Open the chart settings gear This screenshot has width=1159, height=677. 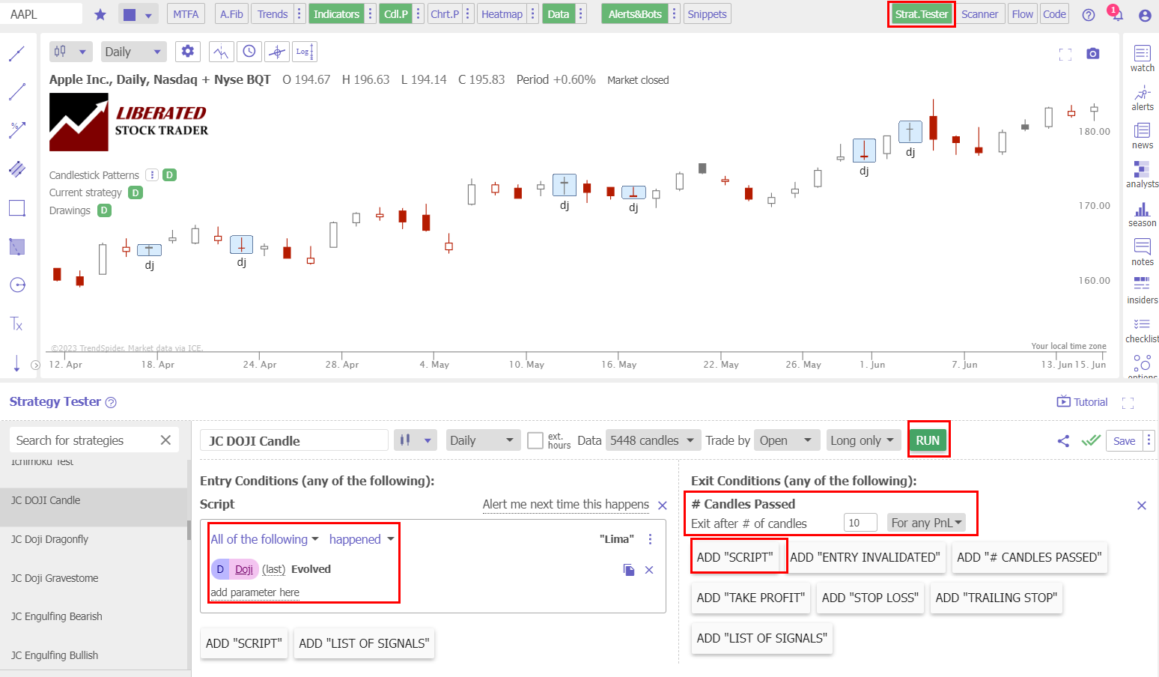[x=187, y=51]
